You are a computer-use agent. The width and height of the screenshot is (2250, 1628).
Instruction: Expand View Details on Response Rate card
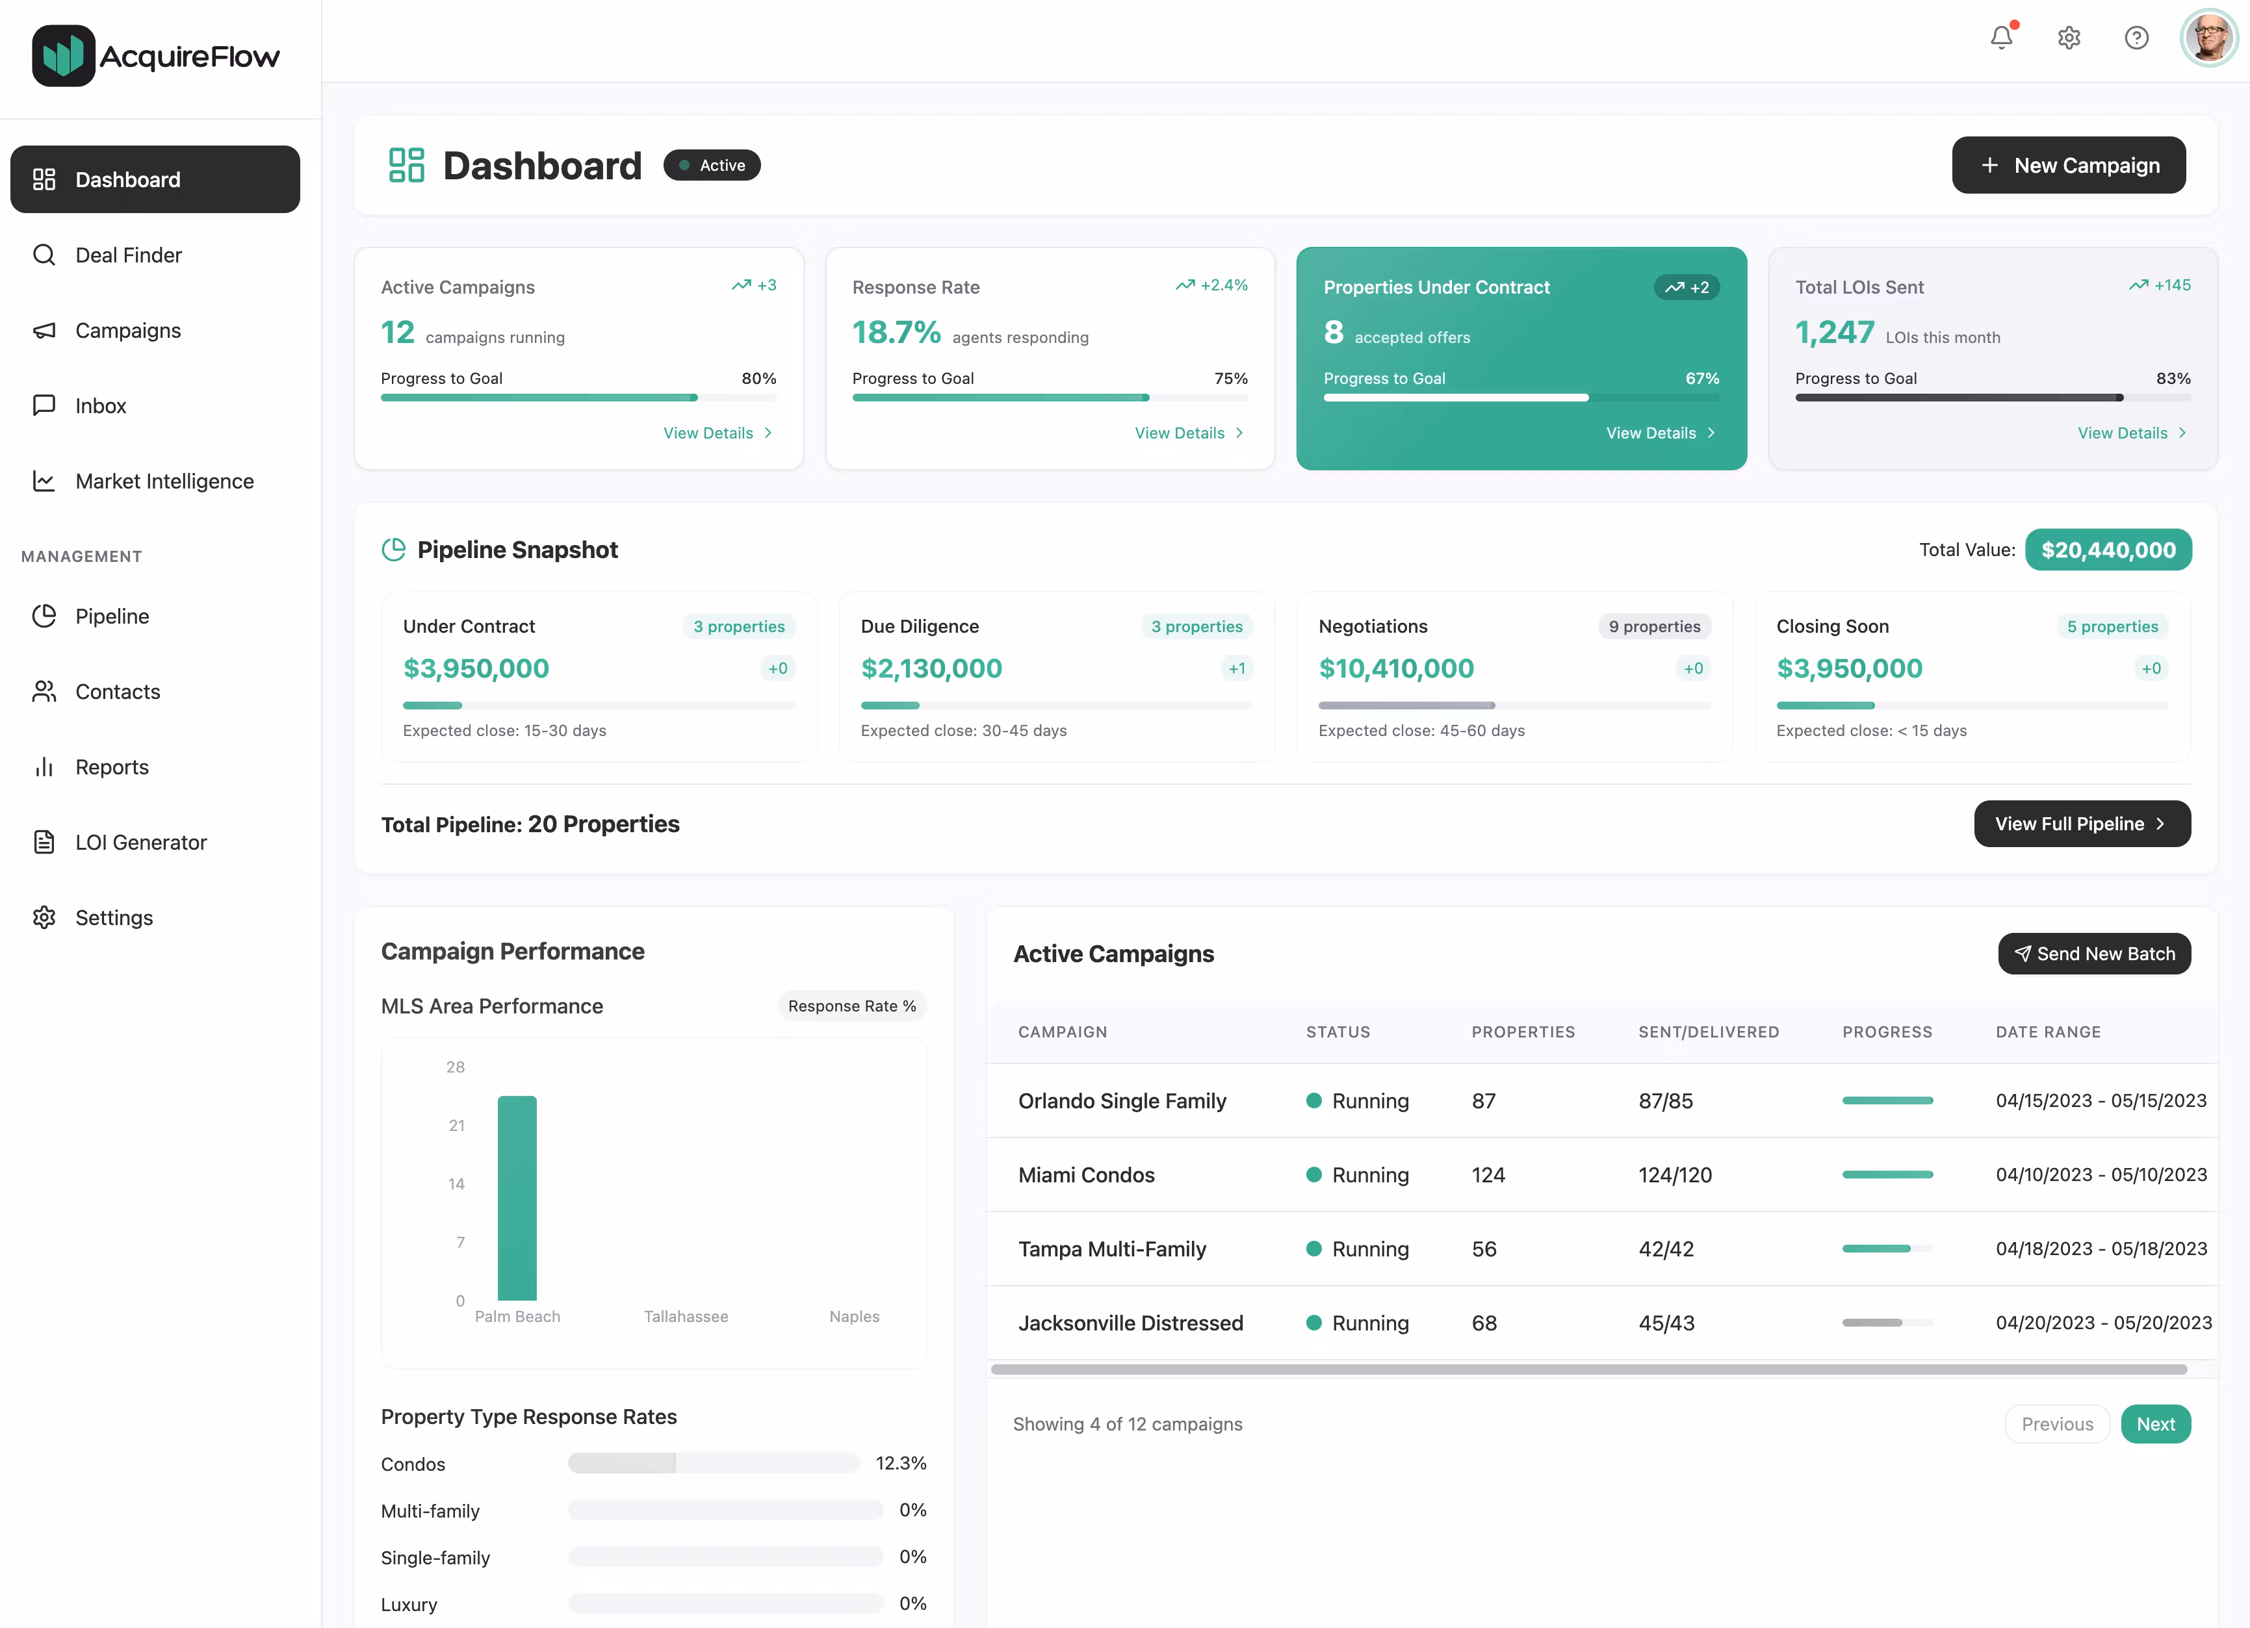[x=1189, y=433]
